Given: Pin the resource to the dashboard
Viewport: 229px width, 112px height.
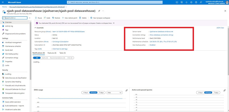Looking at the screenshot, I should pos(99,11).
